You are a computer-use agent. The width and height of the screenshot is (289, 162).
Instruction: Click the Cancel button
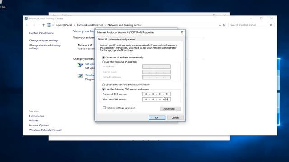(x=175, y=118)
